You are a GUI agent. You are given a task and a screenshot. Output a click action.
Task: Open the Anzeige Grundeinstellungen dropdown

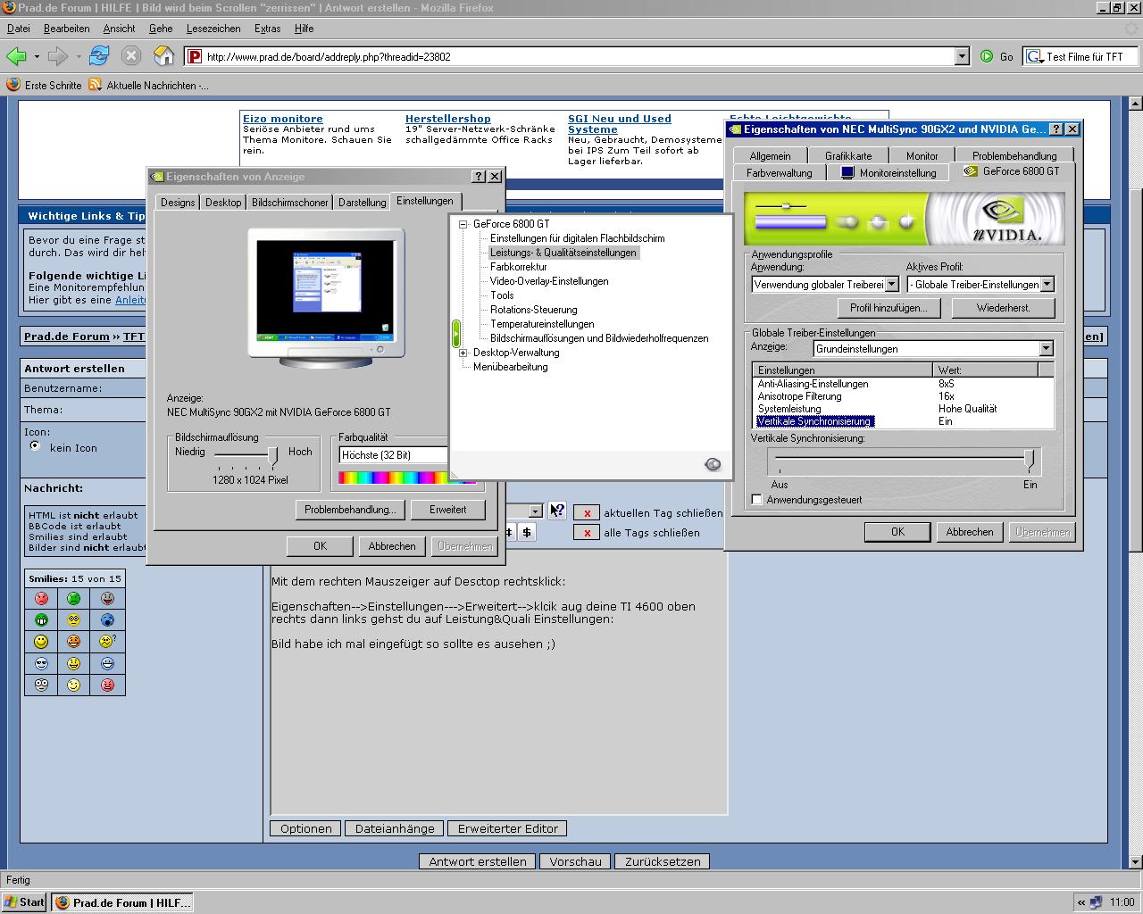1046,349
